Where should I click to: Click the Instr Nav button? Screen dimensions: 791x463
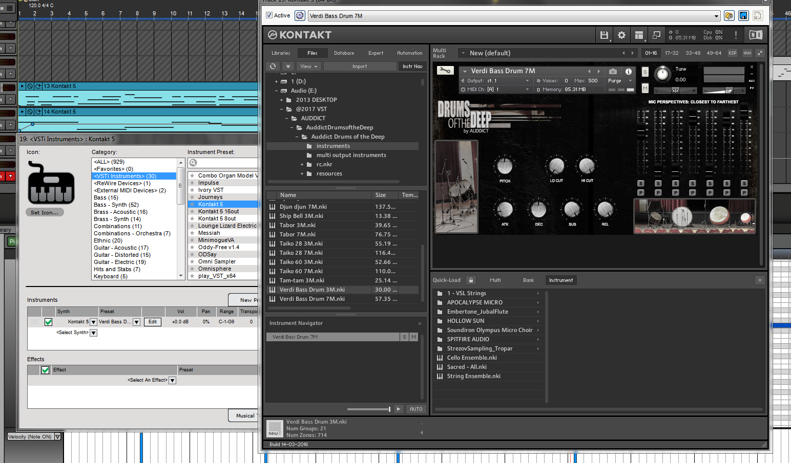click(x=412, y=67)
